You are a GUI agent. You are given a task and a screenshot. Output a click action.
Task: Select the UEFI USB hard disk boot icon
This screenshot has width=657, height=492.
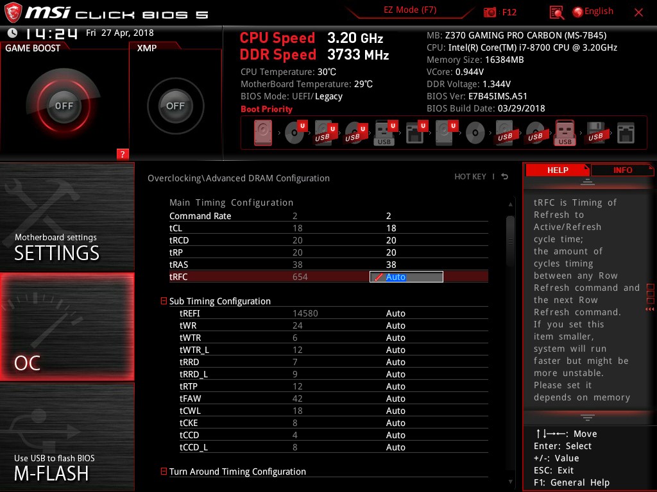tap(325, 133)
